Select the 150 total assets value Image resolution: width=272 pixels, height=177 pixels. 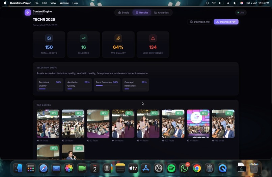tap(49, 47)
